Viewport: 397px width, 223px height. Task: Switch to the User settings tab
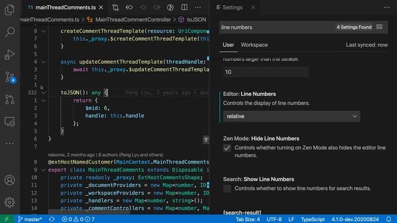click(x=228, y=45)
